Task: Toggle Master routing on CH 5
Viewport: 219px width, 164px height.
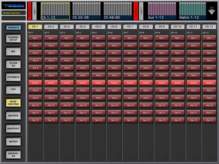Action: point(99,83)
